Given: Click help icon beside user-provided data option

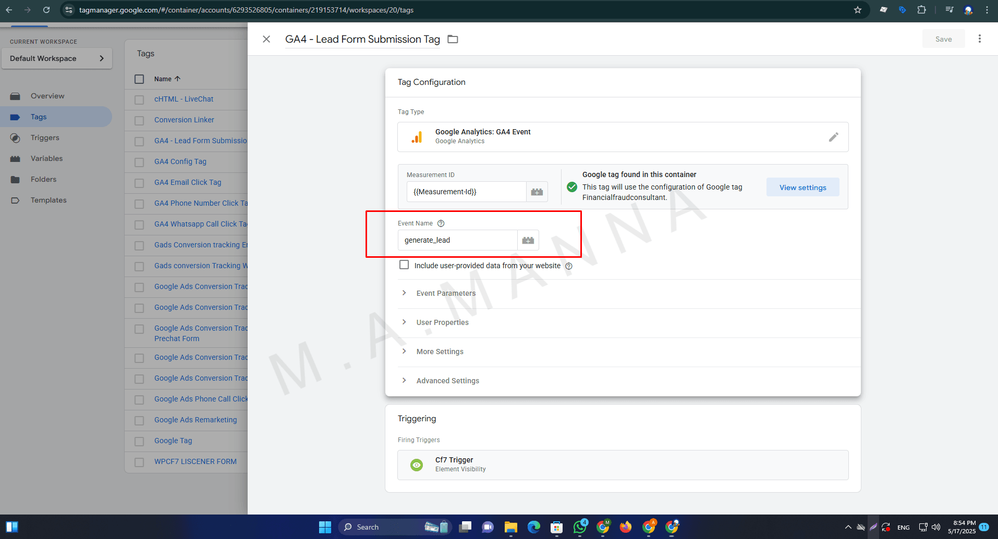Looking at the screenshot, I should click(x=569, y=266).
